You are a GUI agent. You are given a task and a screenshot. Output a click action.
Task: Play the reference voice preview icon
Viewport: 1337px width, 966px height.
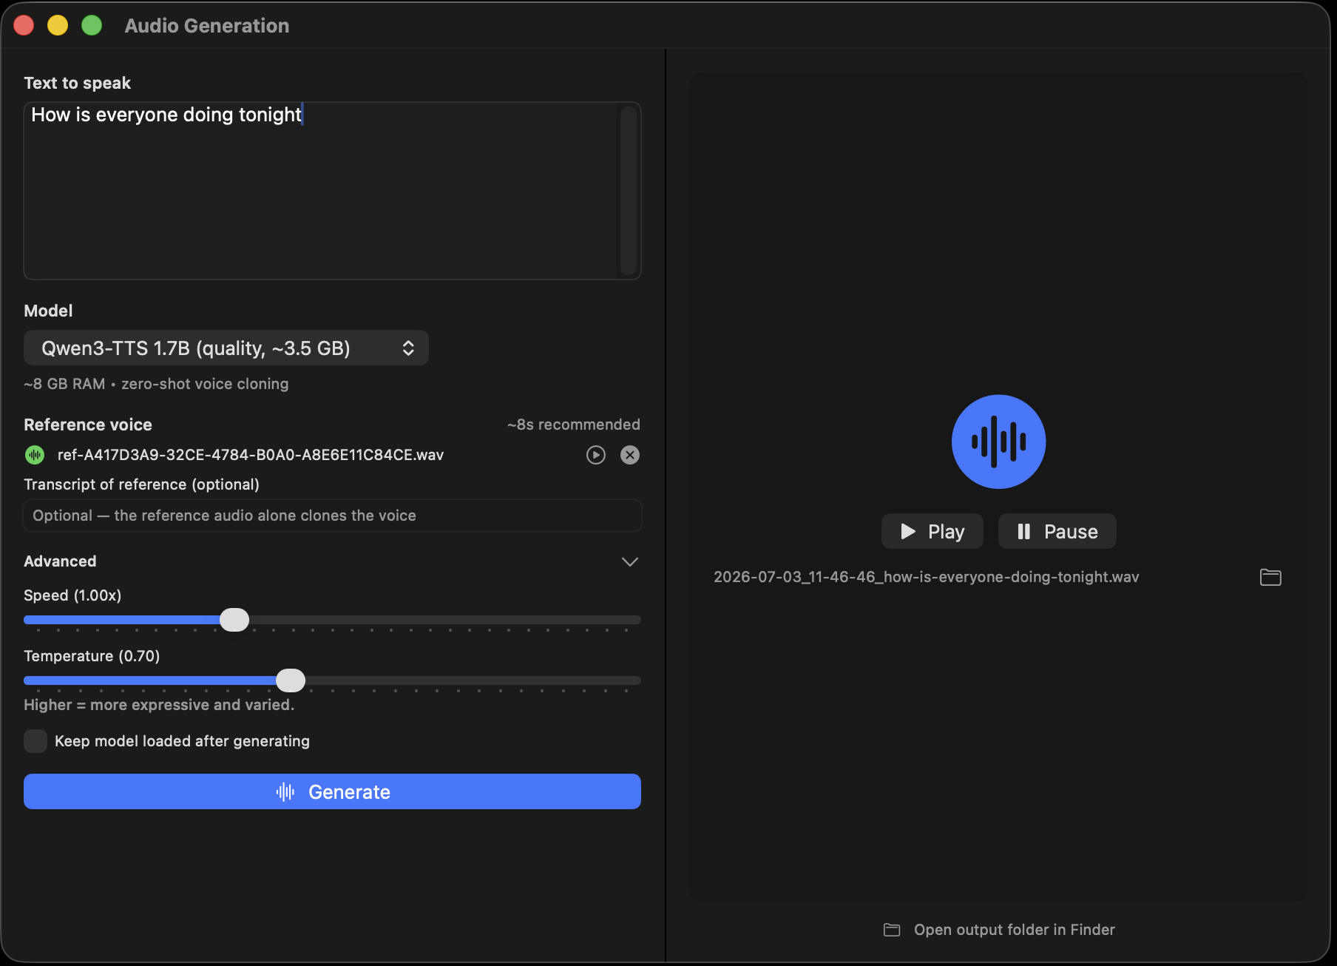pyautogui.click(x=596, y=455)
